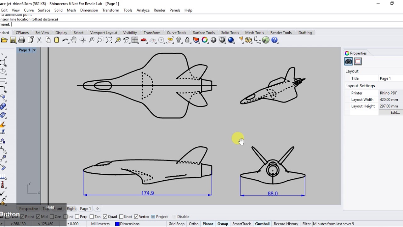This screenshot has width=403, height=227.
Task: Add a new layout with the plus tab
Action: pos(97,208)
